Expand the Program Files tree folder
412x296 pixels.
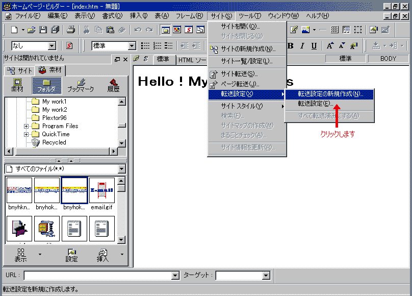(x=26, y=126)
